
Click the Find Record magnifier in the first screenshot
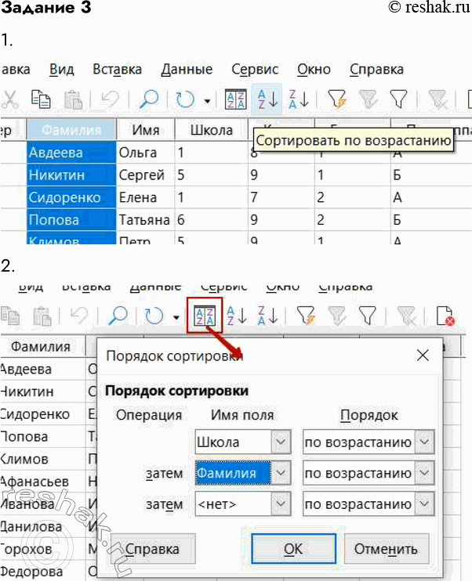coord(149,99)
